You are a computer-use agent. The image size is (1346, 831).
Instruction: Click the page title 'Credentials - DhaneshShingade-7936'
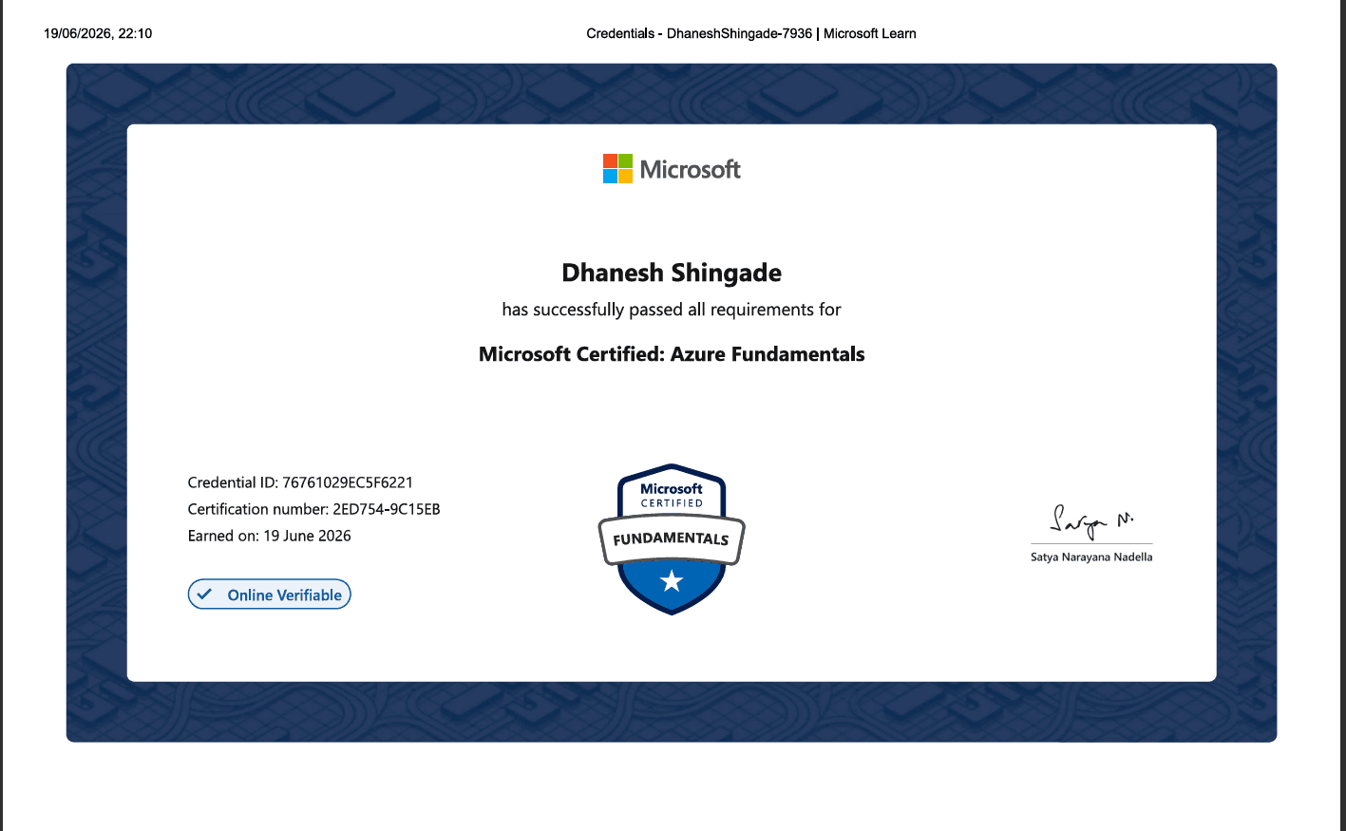(699, 33)
